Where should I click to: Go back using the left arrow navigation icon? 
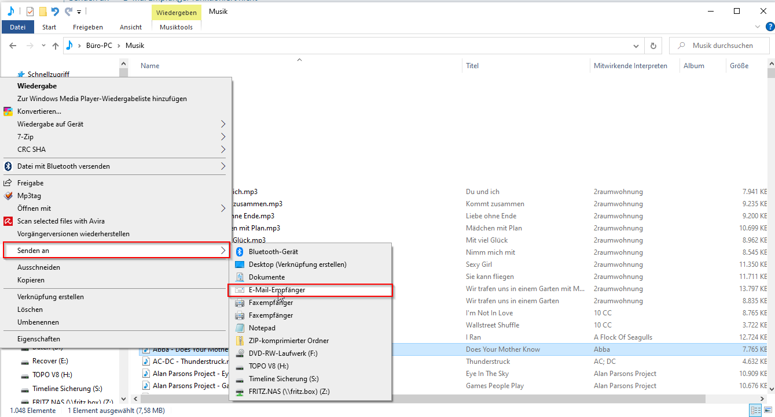click(13, 46)
